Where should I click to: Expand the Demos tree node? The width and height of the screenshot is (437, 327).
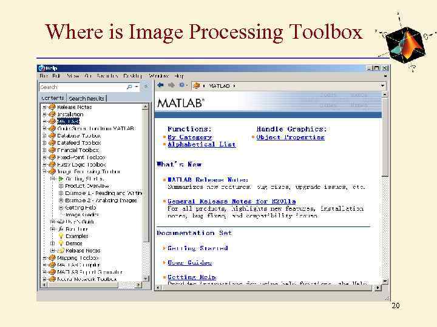(x=53, y=243)
